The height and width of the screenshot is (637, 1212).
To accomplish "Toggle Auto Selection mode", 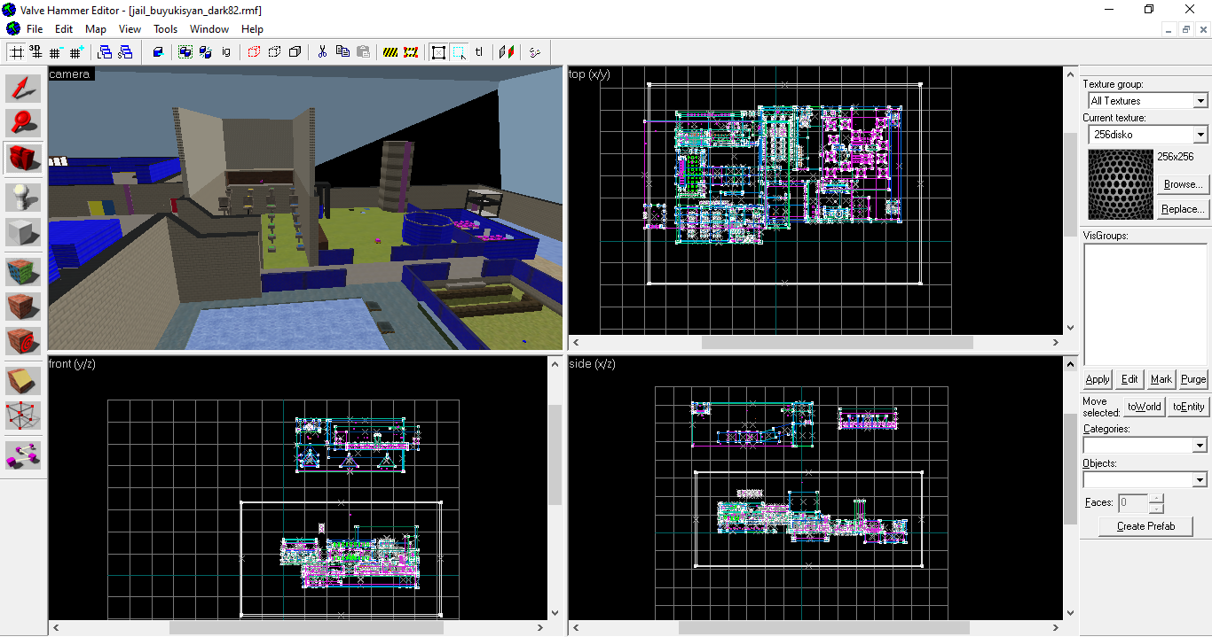I will pos(459,52).
